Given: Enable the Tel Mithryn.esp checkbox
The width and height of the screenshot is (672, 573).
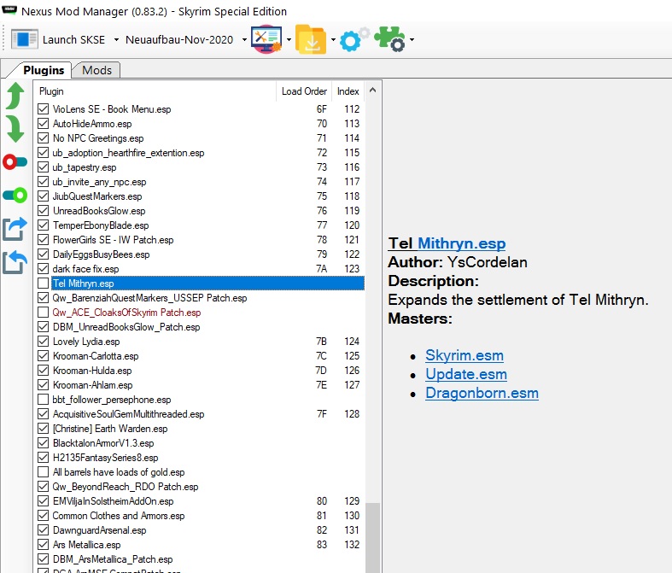Looking at the screenshot, I should pos(44,284).
